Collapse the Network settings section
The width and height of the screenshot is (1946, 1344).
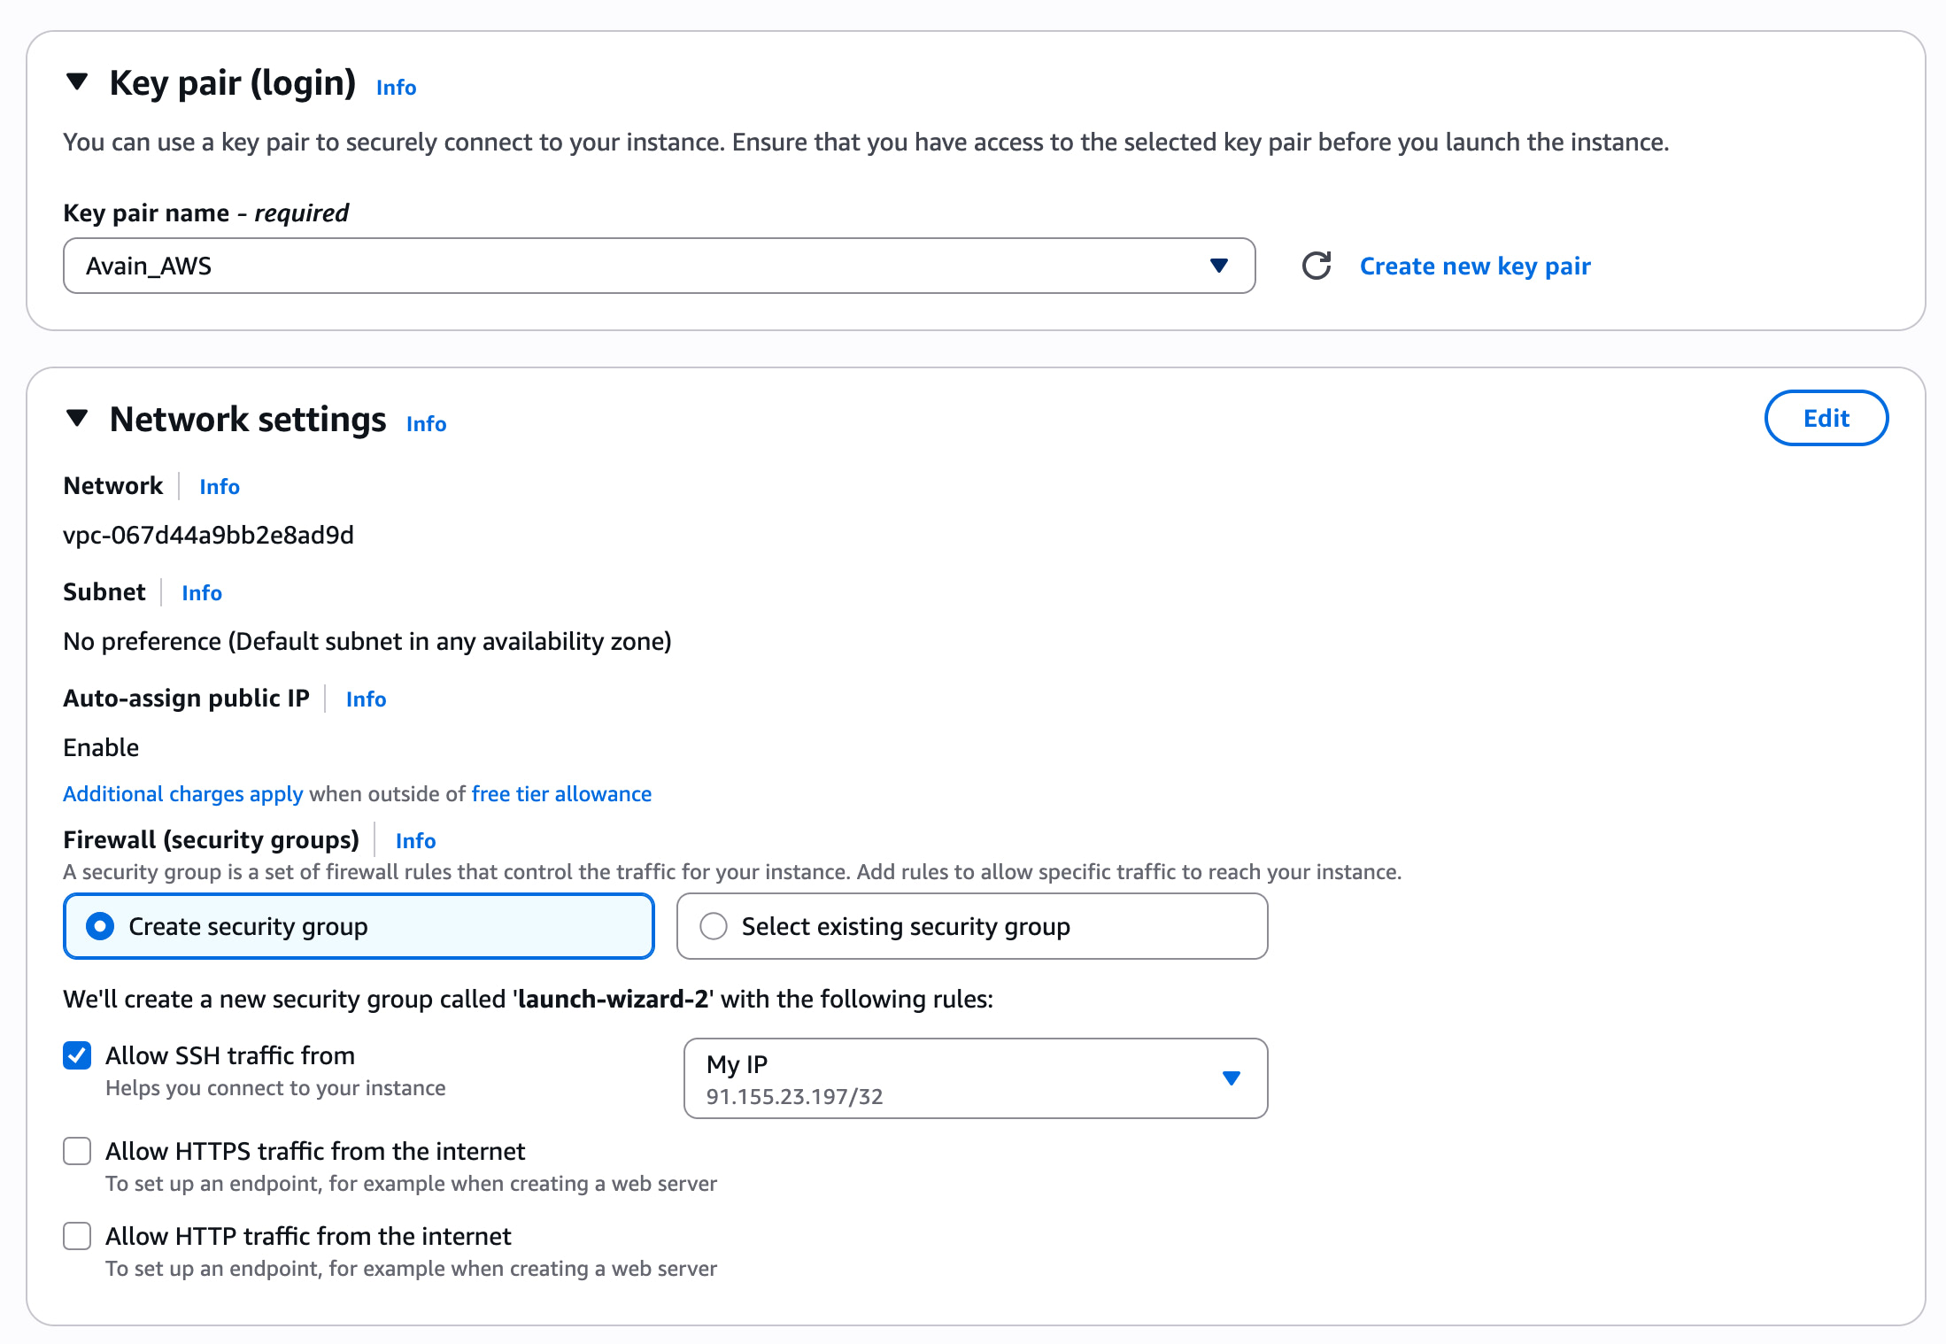point(78,418)
